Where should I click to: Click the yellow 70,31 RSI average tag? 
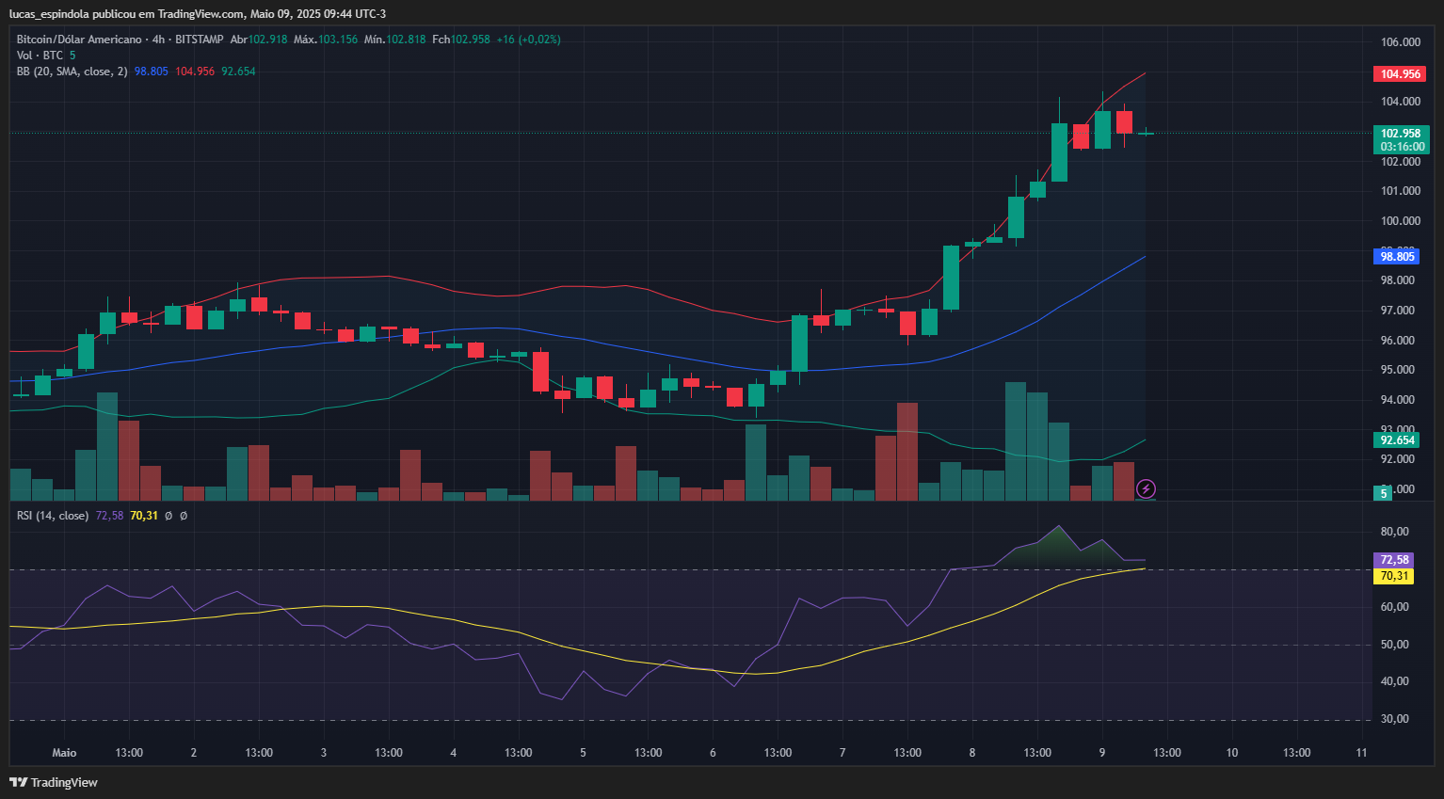(x=1394, y=576)
